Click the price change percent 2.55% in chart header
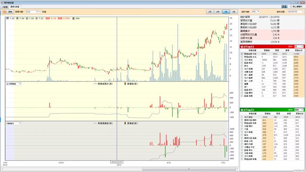Viewport: 306px width, 172px height. pos(66,18)
